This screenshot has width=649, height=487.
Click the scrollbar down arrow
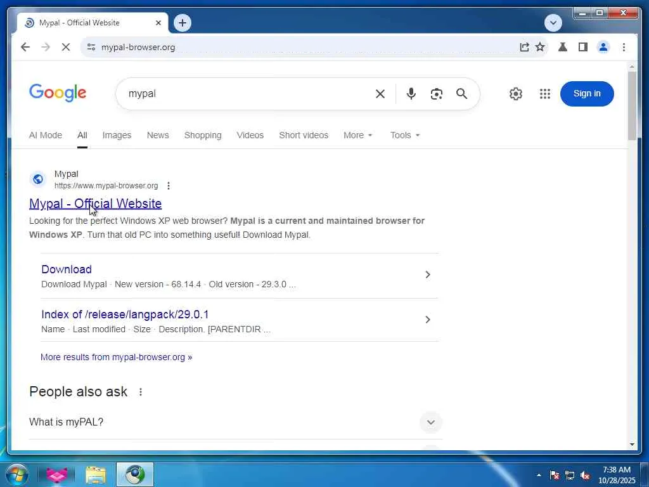tap(632, 445)
